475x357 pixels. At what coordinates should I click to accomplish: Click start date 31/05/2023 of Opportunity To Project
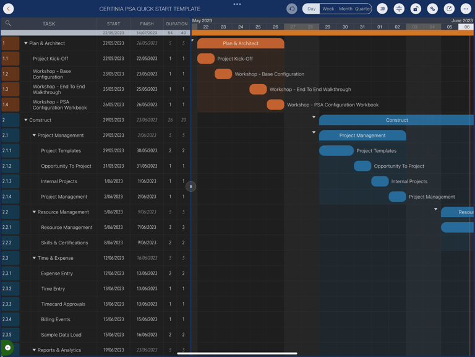[113, 166]
